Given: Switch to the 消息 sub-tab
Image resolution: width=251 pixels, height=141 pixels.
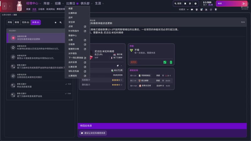Looking at the screenshot, I should point(34,9).
